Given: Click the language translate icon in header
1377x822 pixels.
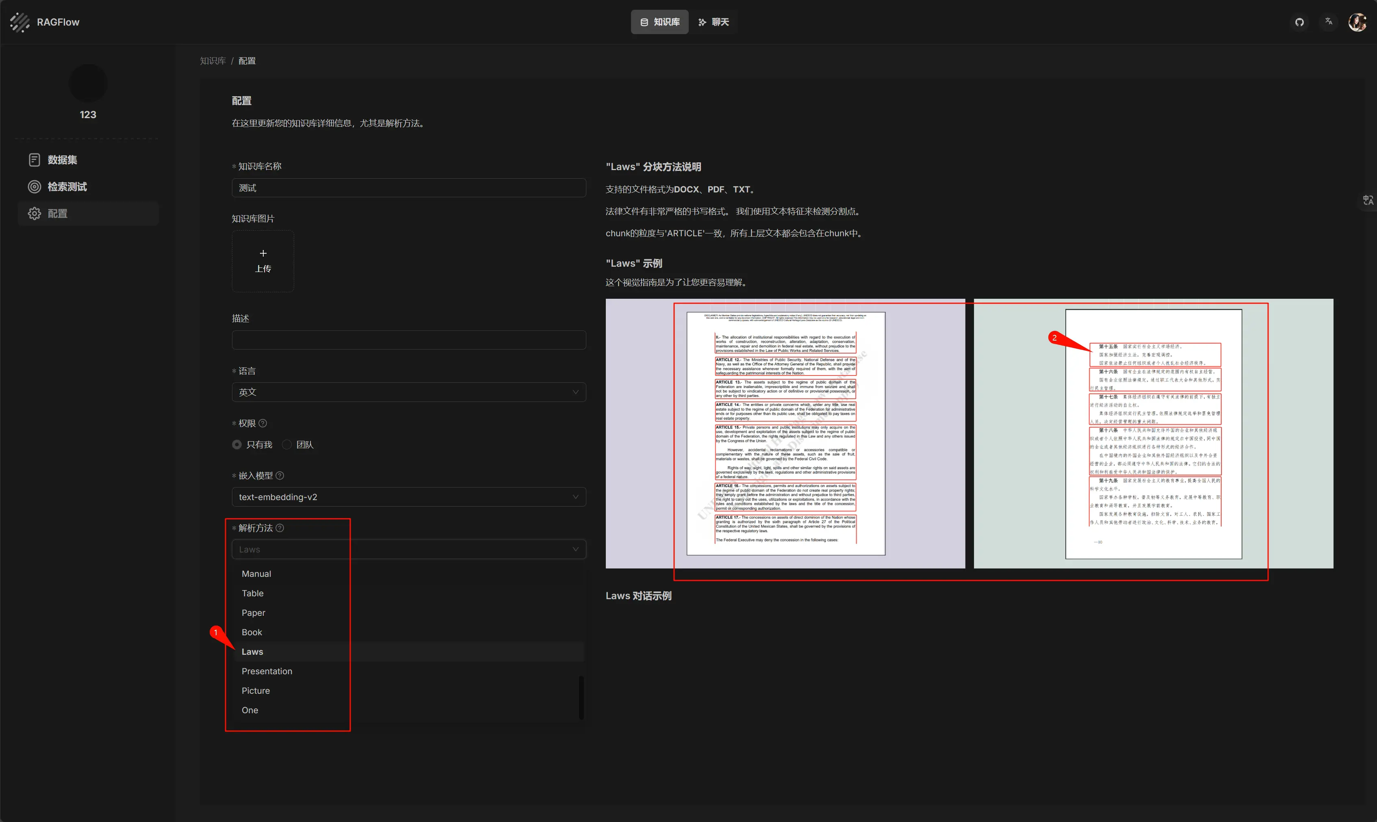Looking at the screenshot, I should (1328, 22).
